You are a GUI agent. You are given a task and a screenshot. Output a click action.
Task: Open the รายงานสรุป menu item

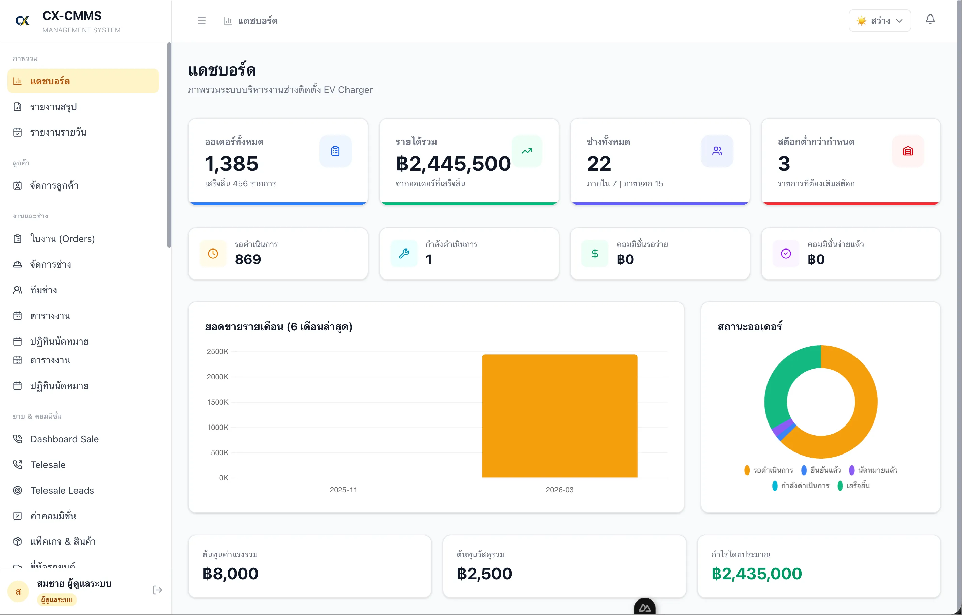pyautogui.click(x=53, y=107)
